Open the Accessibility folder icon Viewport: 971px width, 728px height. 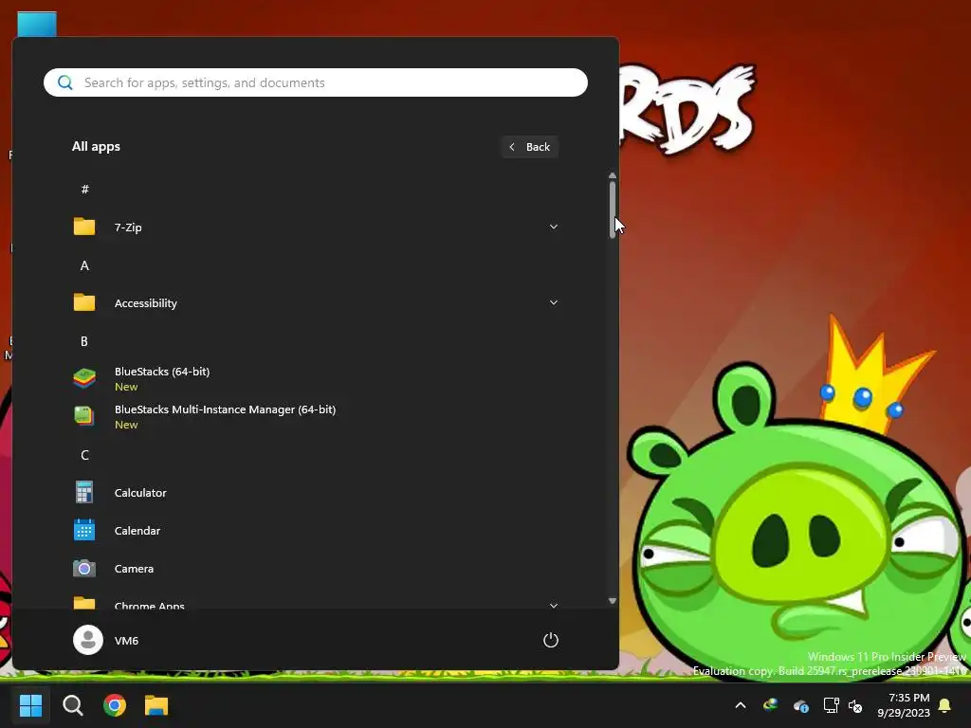point(84,302)
